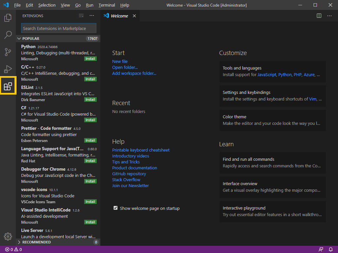Open the Color theme card
The width and height of the screenshot is (338, 253).
[x=272, y=120]
